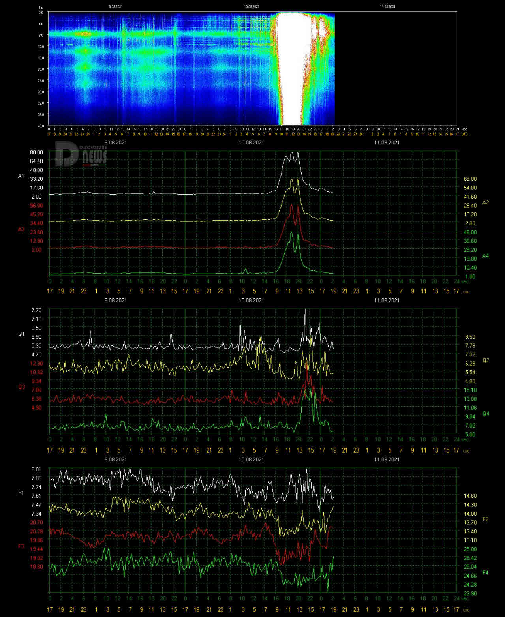Click the 36.0 value on the spectrogram frequency axis
505x617 pixels.
tap(41, 114)
